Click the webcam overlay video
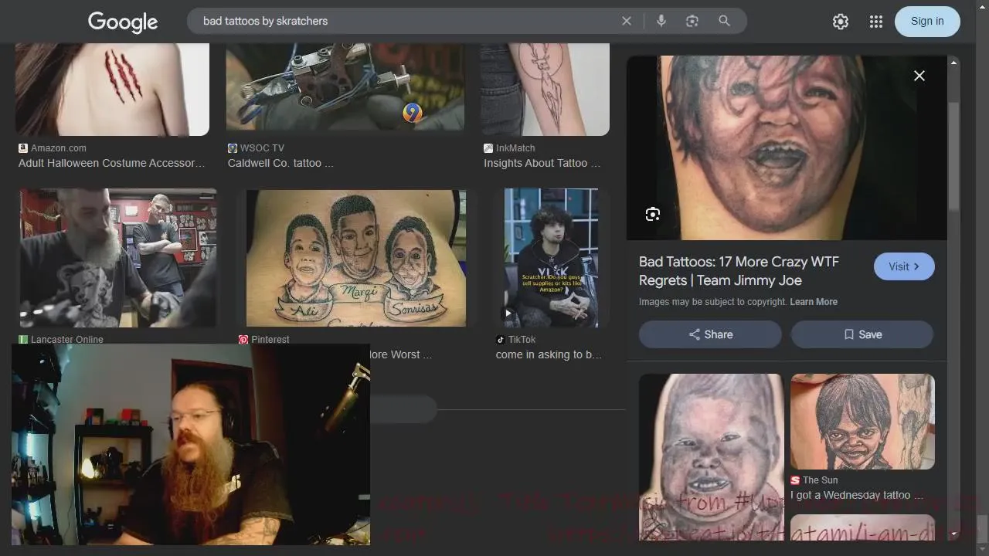 click(191, 445)
